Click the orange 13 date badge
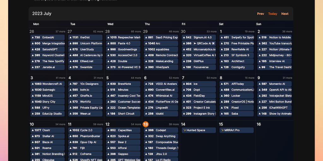This screenshot has height=161, width=323. 146,124
